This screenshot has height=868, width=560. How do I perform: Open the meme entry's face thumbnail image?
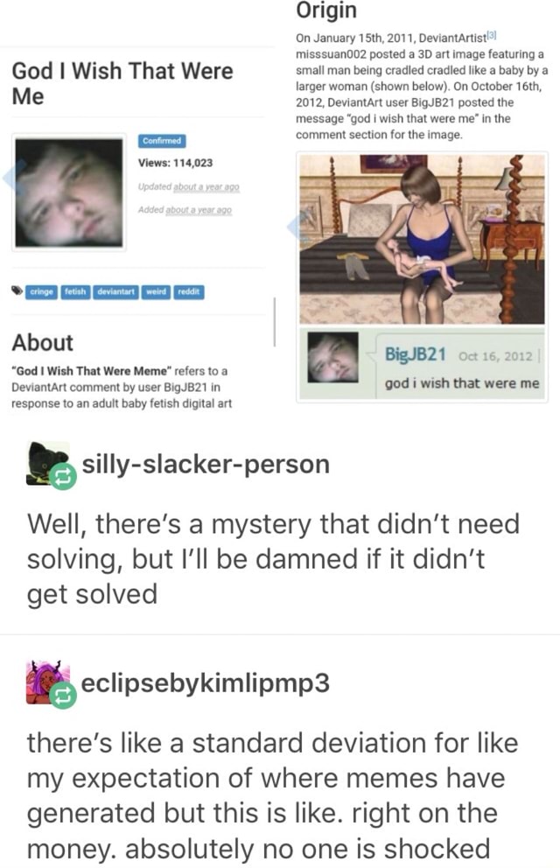click(69, 192)
